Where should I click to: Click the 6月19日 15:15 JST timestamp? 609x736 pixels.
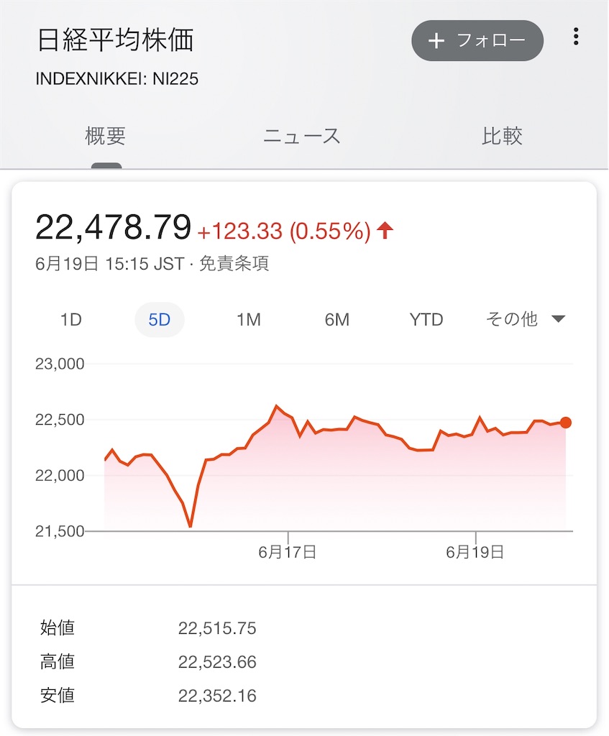point(110,264)
